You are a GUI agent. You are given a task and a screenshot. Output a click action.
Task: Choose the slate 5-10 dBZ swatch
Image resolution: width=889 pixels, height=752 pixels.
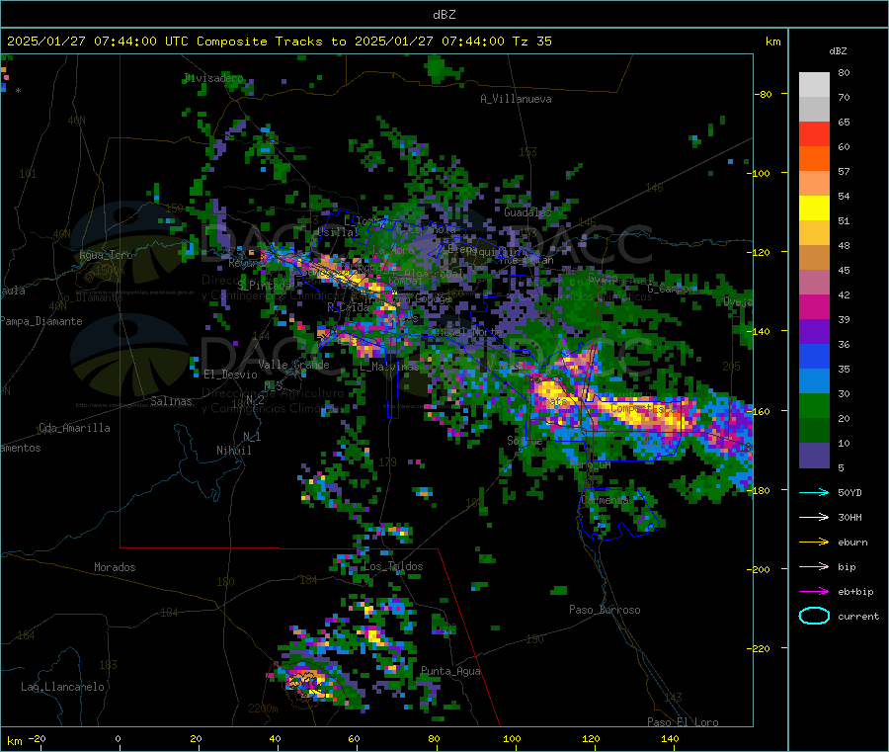[x=814, y=456]
